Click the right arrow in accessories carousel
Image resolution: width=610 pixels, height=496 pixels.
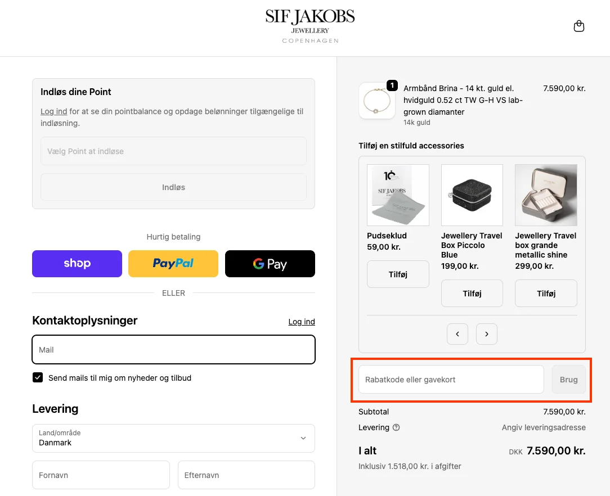click(x=486, y=333)
